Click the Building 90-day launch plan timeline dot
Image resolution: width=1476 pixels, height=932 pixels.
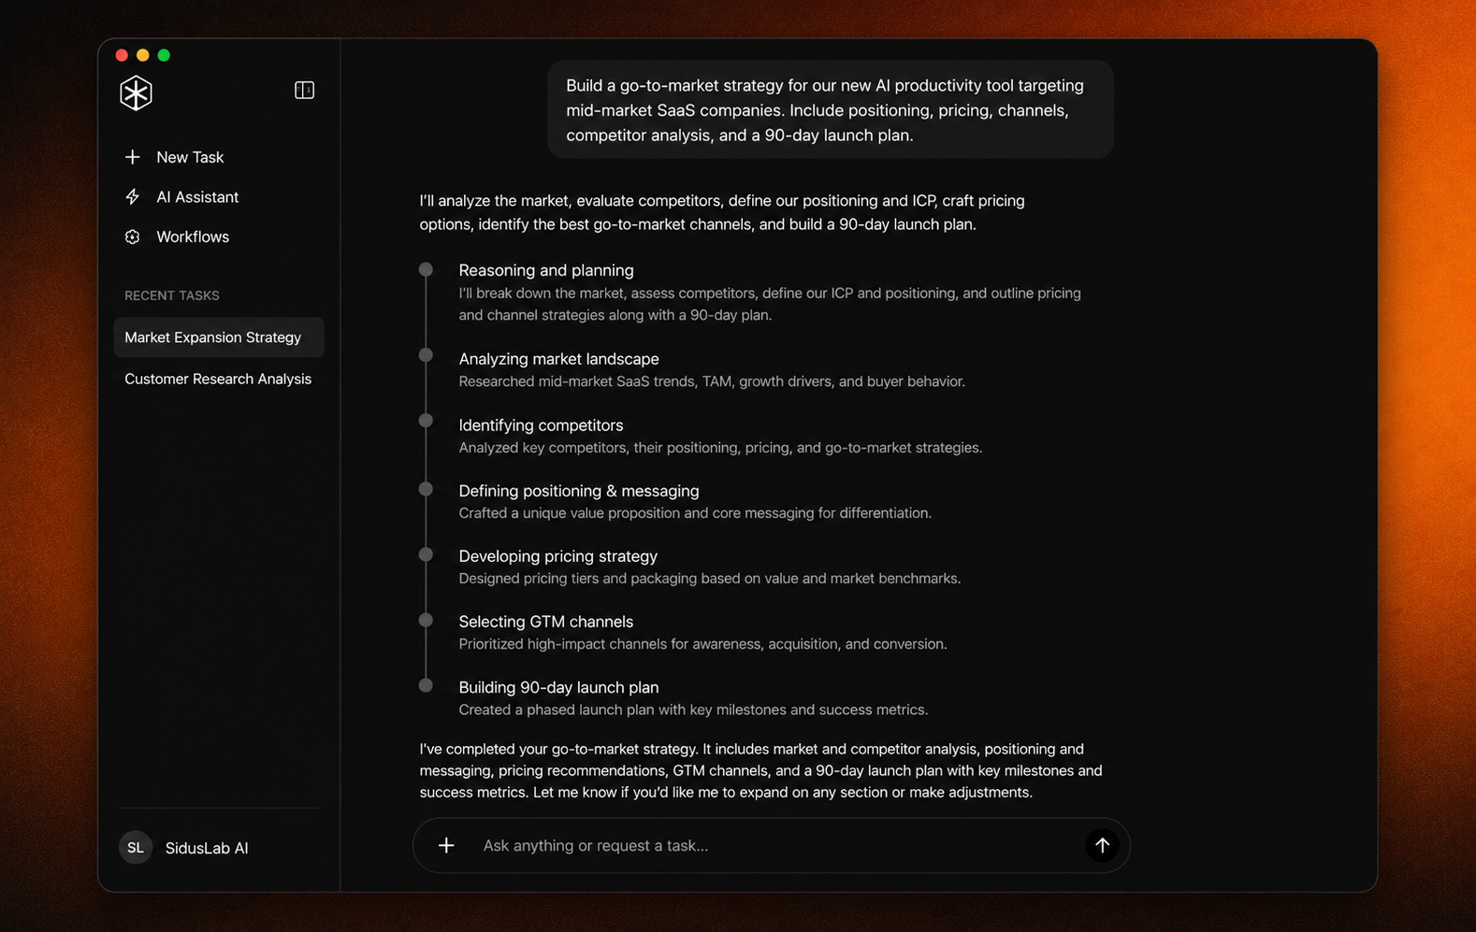[x=426, y=685]
